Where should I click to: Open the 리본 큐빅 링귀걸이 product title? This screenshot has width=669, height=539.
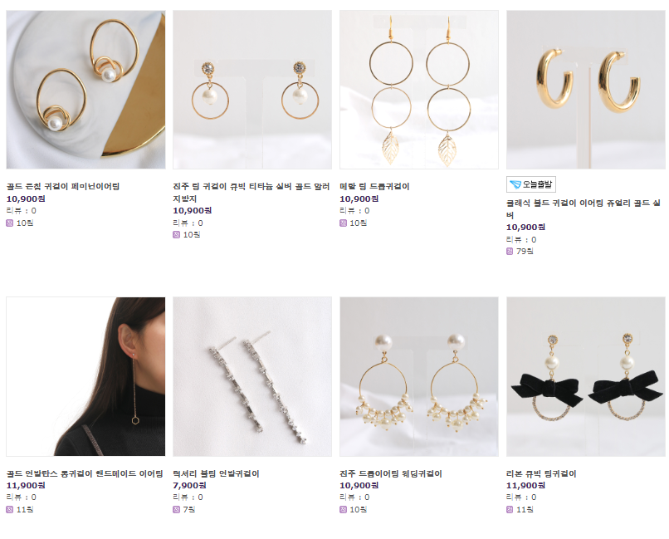tap(541, 473)
